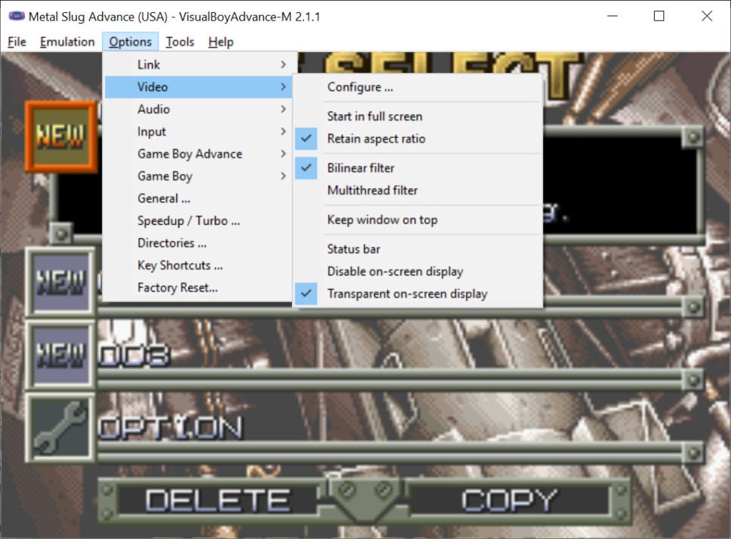
Task: Select the NEW slot icon above slot 003
Action: [x=61, y=282]
